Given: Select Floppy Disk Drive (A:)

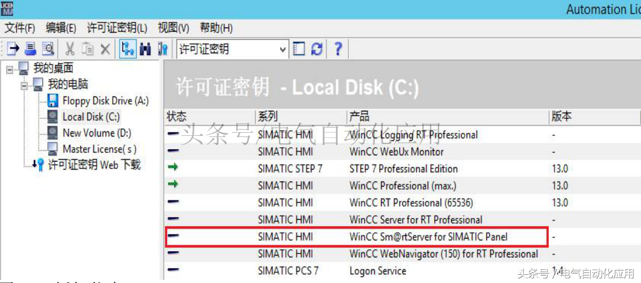Looking at the screenshot, I should click(x=105, y=100).
